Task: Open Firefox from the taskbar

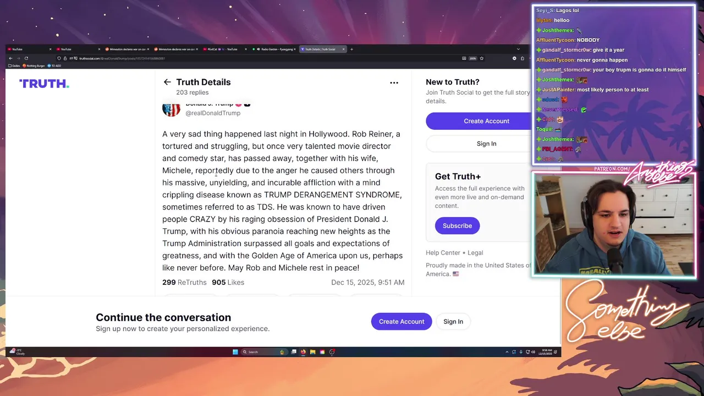Action: [x=303, y=352]
